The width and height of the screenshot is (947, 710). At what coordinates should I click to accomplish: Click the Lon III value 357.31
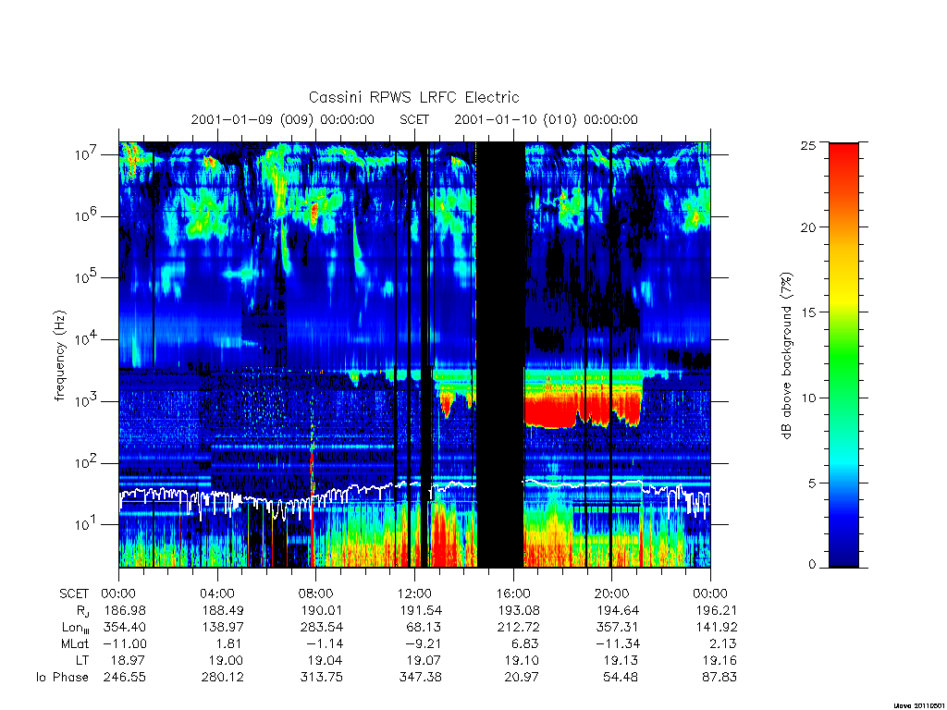click(617, 628)
